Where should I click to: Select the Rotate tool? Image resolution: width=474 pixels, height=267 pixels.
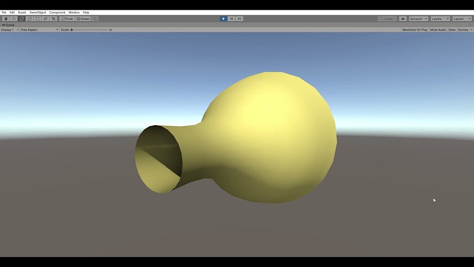pyautogui.click(x=21, y=19)
